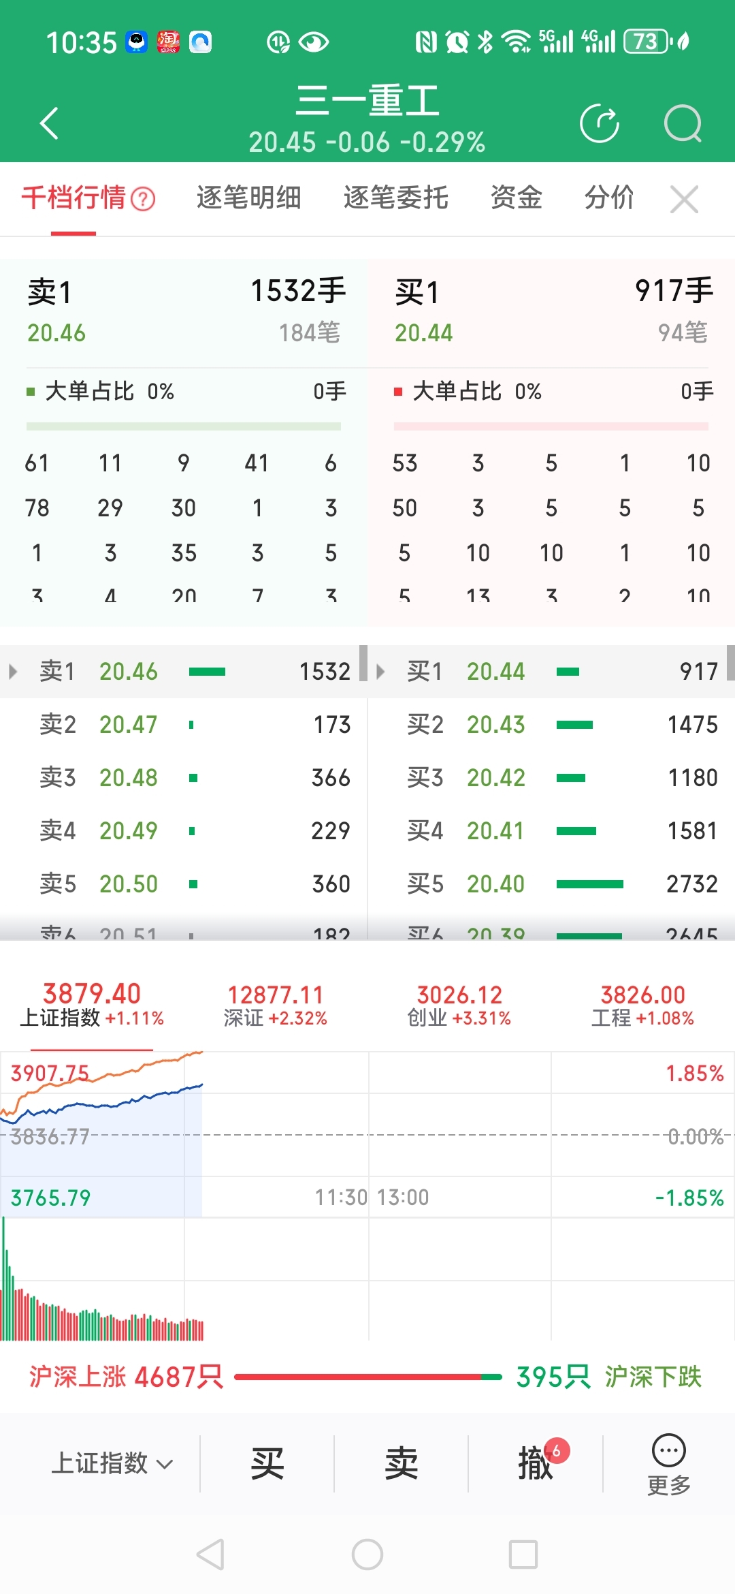Viewport: 735px width, 1594px height.
Task: Tap the 184笔 sell order count
Action: click(310, 332)
